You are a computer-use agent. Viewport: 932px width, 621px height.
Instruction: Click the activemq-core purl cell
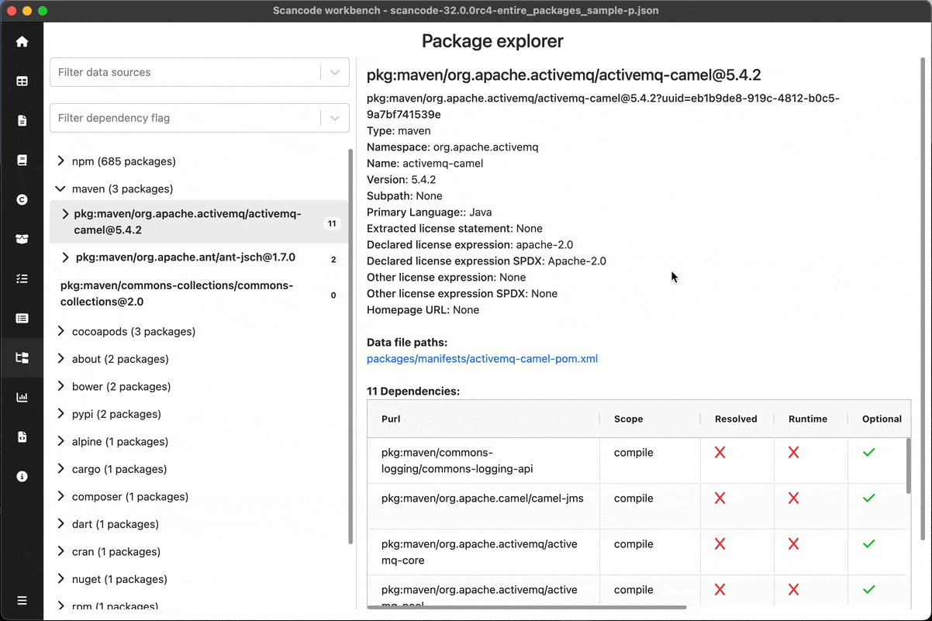(483, 552)
